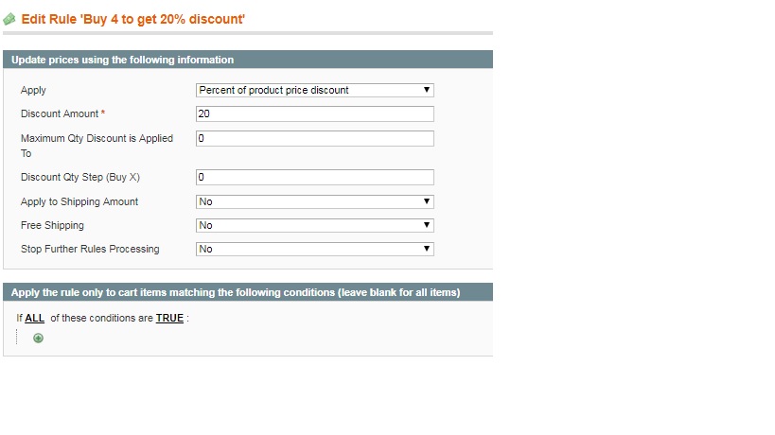This screenshot has height=435, width=775.
Task: Click the Edit Rule 'Buy 4 to get 20% discount' title
Action: click(133, 19)
